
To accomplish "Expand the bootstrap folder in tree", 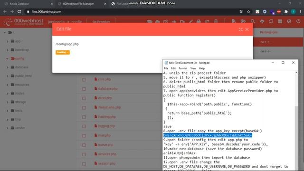I will pyautogui.click(x=8, y=50).
